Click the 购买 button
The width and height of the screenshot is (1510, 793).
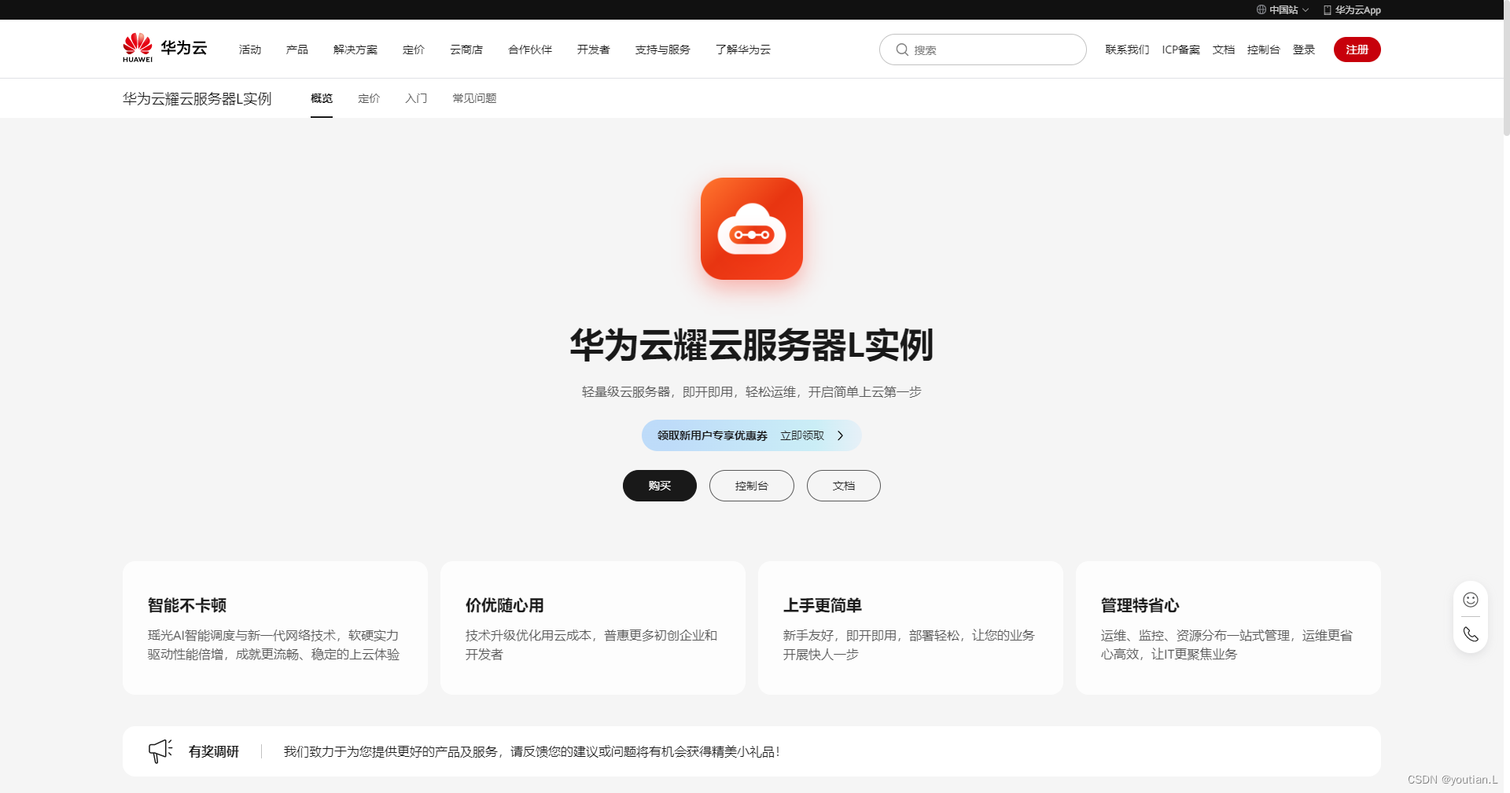pyautogui.click(x=660, y=486)
